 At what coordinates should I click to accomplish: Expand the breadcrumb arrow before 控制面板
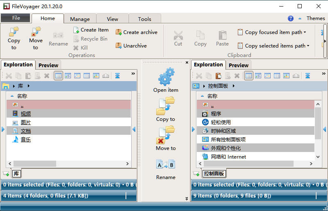point(204,86)
